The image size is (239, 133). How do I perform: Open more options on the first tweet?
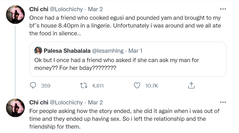click(223, 9)
